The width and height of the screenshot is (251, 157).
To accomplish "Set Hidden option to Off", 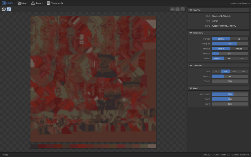I will (242, 58).
